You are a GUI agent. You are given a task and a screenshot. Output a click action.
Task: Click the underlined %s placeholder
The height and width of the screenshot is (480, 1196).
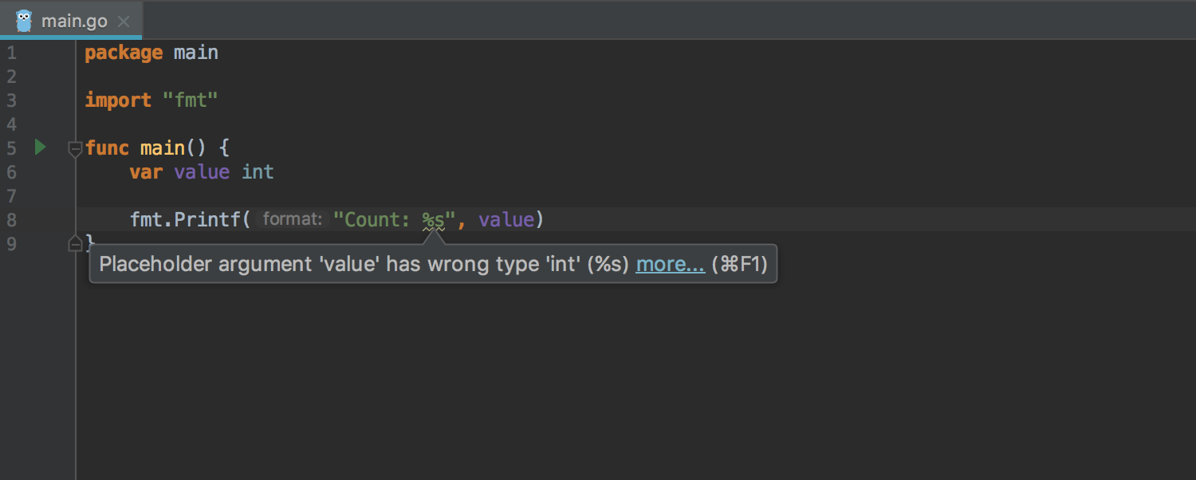(x=433, y=220)
